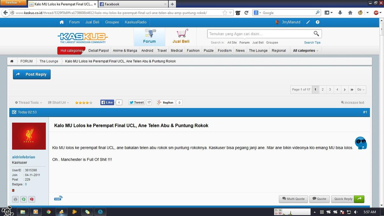Screen dimensions: 384x216
Task: Open search engine selector dropdown
Action: coord(258,13)
